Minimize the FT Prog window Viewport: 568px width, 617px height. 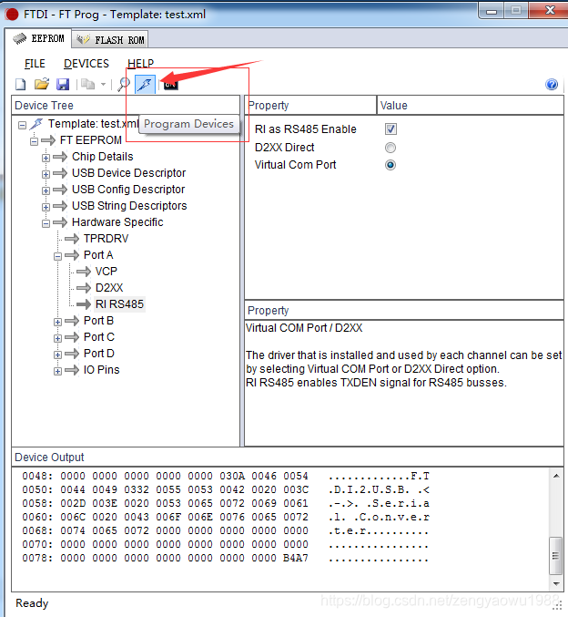click(x=491, y=11)
